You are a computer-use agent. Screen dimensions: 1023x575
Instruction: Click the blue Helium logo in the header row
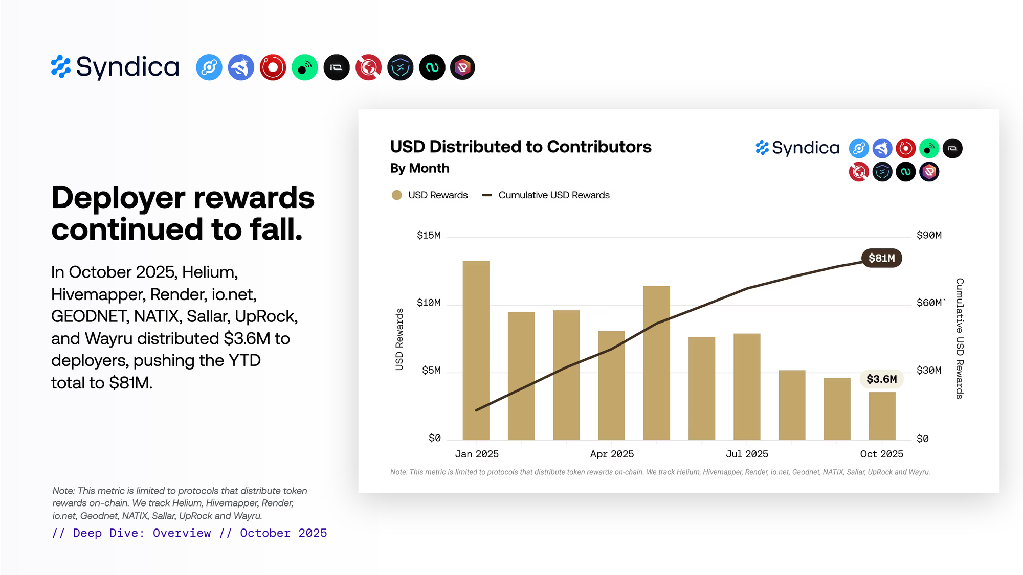click(209, 67)
